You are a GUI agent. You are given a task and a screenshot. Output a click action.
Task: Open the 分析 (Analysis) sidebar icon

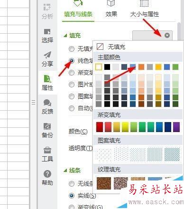pyautogui.click(x=47, y=11)
